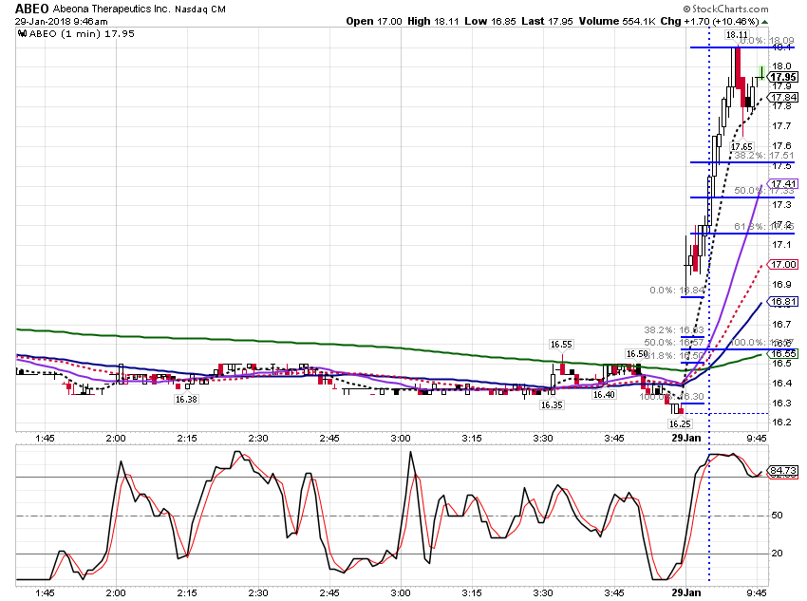The width and height of the screenshot is (807, 601).
Task: Click the 38.2%: 17.51 Fibonacci label
Action: coord(764,156)
